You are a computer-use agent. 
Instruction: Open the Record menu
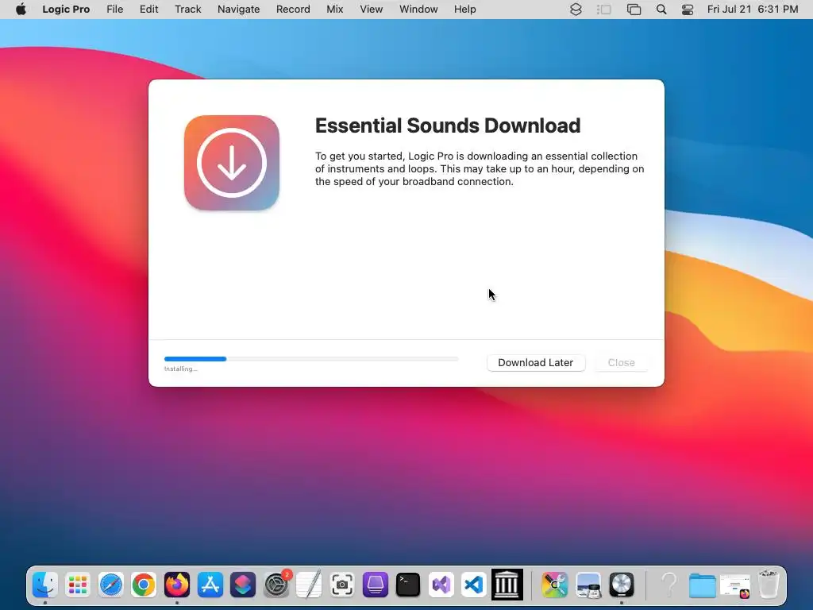pyautogui.click(x=293, y=10)
